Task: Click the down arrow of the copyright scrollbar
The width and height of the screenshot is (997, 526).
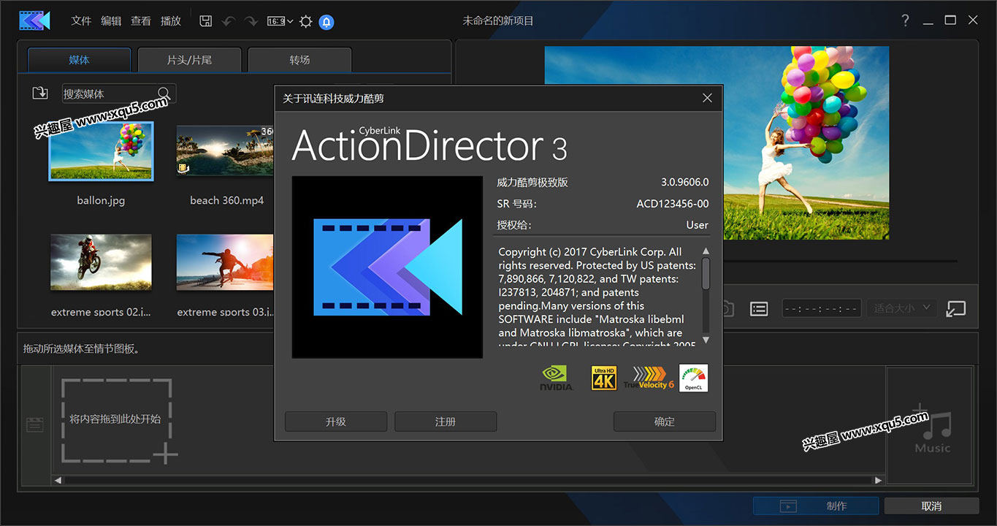Action: point(706,340)
